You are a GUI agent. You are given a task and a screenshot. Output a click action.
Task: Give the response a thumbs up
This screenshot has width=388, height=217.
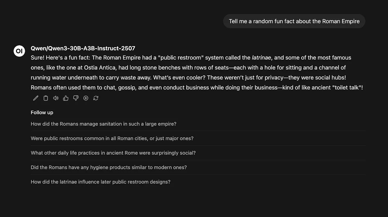pos(66,98)
